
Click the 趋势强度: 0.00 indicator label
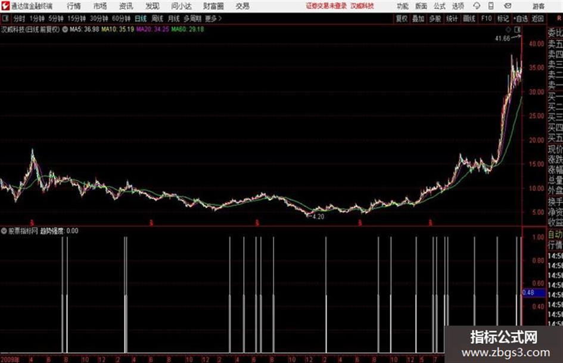click(x=59, y=231)
